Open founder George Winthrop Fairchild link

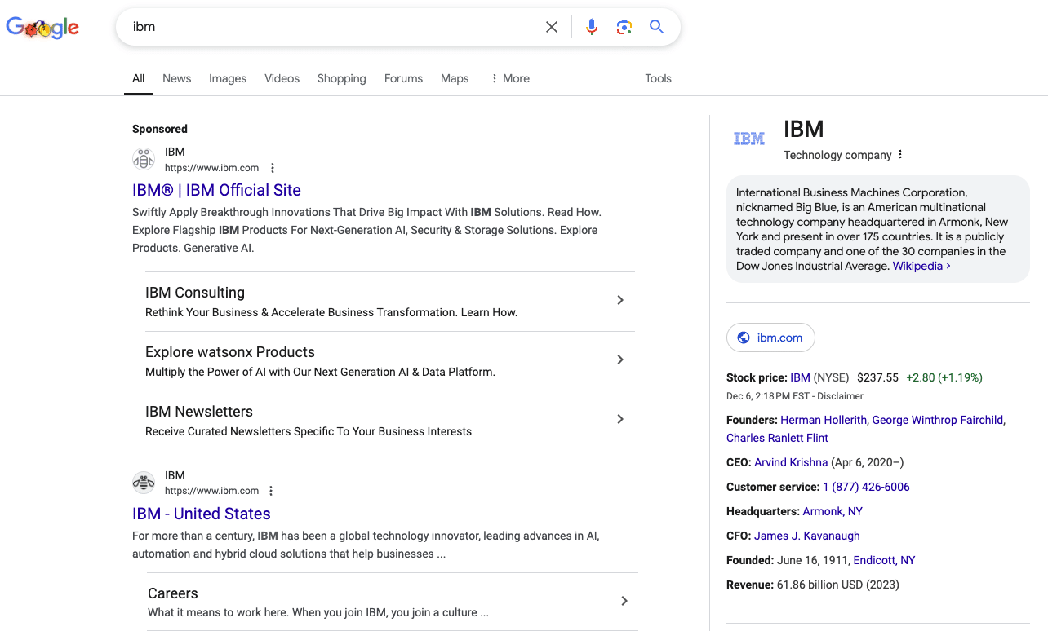coord(938,420)
